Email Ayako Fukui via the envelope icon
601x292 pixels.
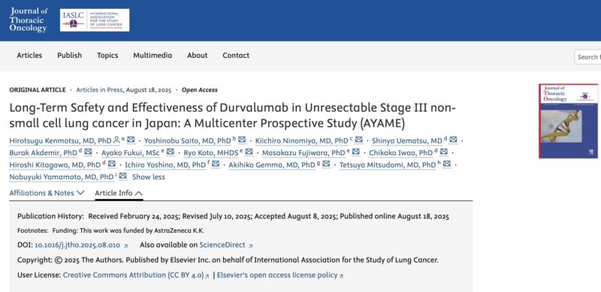pyautogui.click(x=171, y=152)
